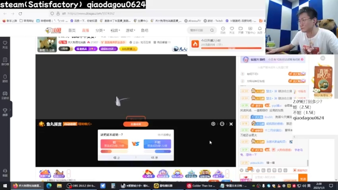Viewport: 338px width, 190px height.
Task: Click the streamer dog avatar thumbnail
Action: pyautogui.click(x=47, y=44)
